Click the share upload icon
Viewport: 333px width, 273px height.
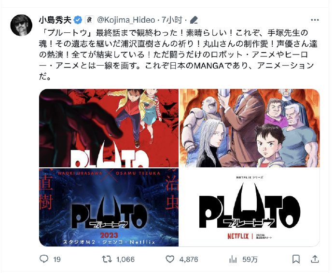tap(315, 259)
